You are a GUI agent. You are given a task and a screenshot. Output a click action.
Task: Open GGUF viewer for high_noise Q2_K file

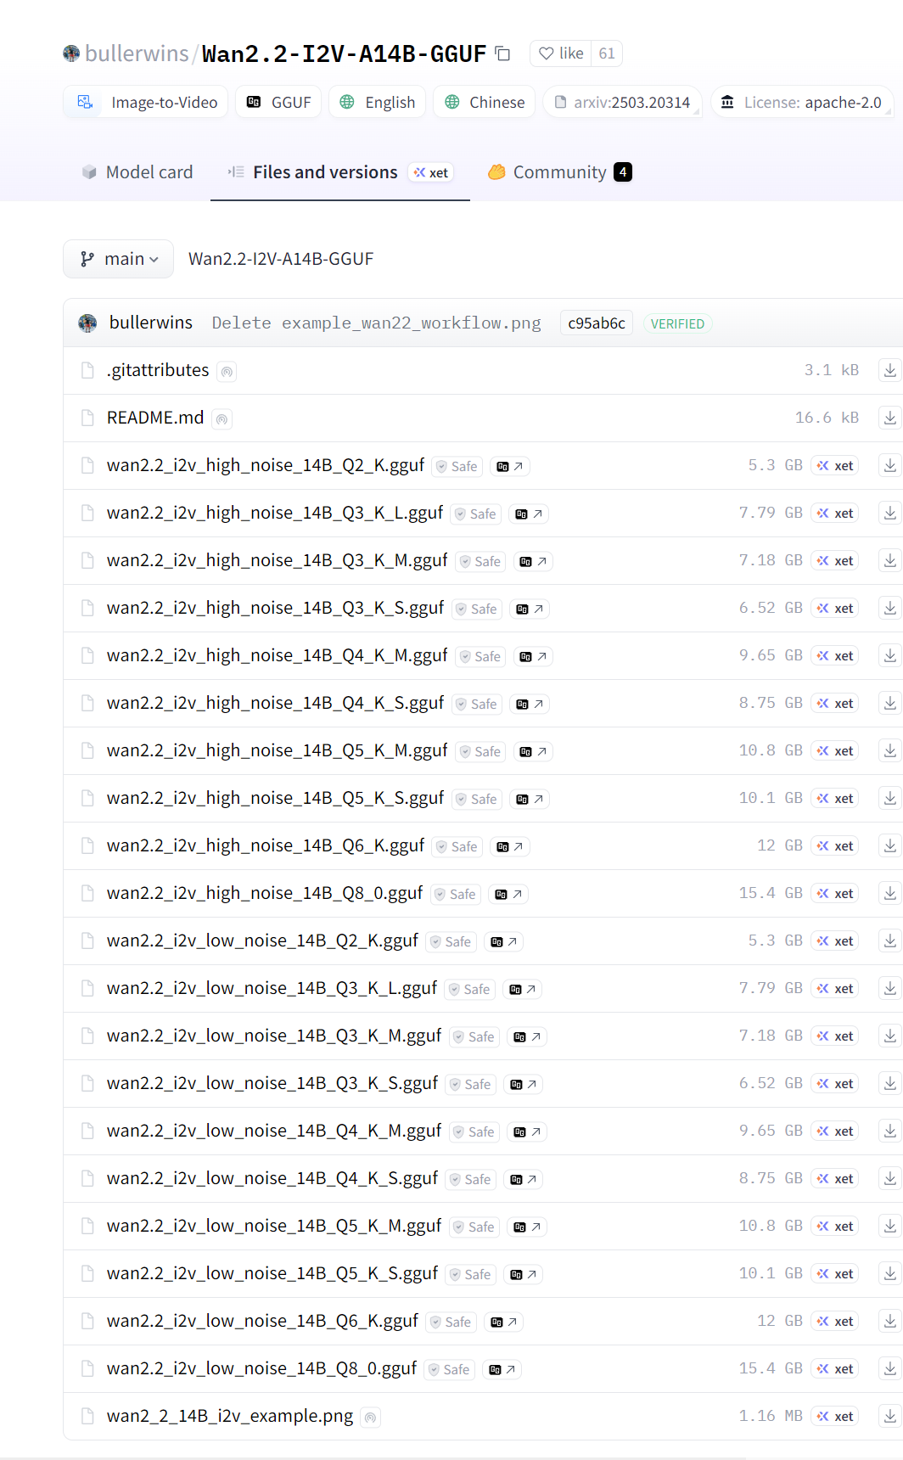509,466
